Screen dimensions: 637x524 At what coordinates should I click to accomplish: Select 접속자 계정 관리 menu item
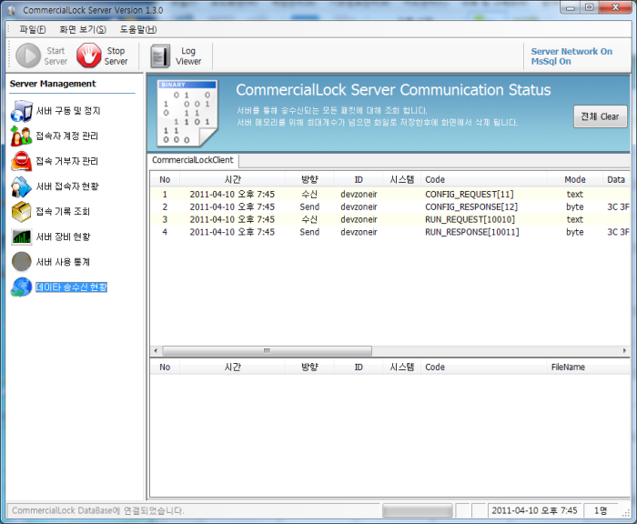click(x=67, y=136)
